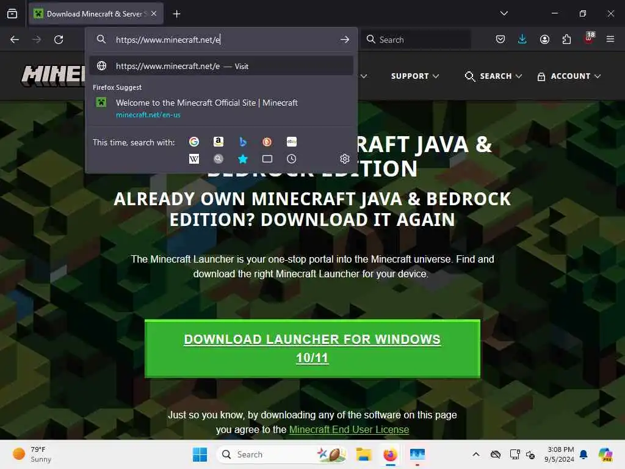This screenshot has width=625, height=469.
Task: Search this time with eBay
Action: tap(291, 142)
